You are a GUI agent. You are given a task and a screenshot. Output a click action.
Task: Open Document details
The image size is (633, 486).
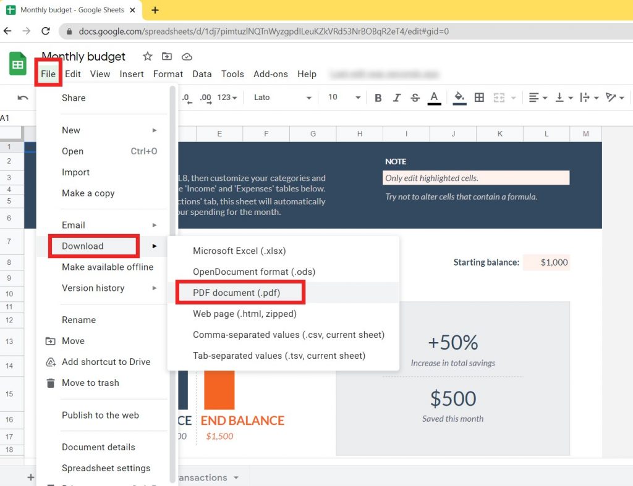103,447
